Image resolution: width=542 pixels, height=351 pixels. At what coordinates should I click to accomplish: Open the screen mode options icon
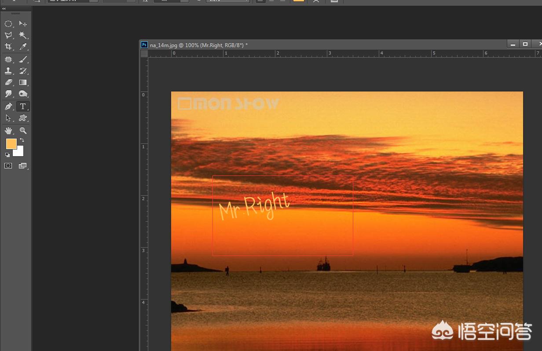tap(23, 166)
